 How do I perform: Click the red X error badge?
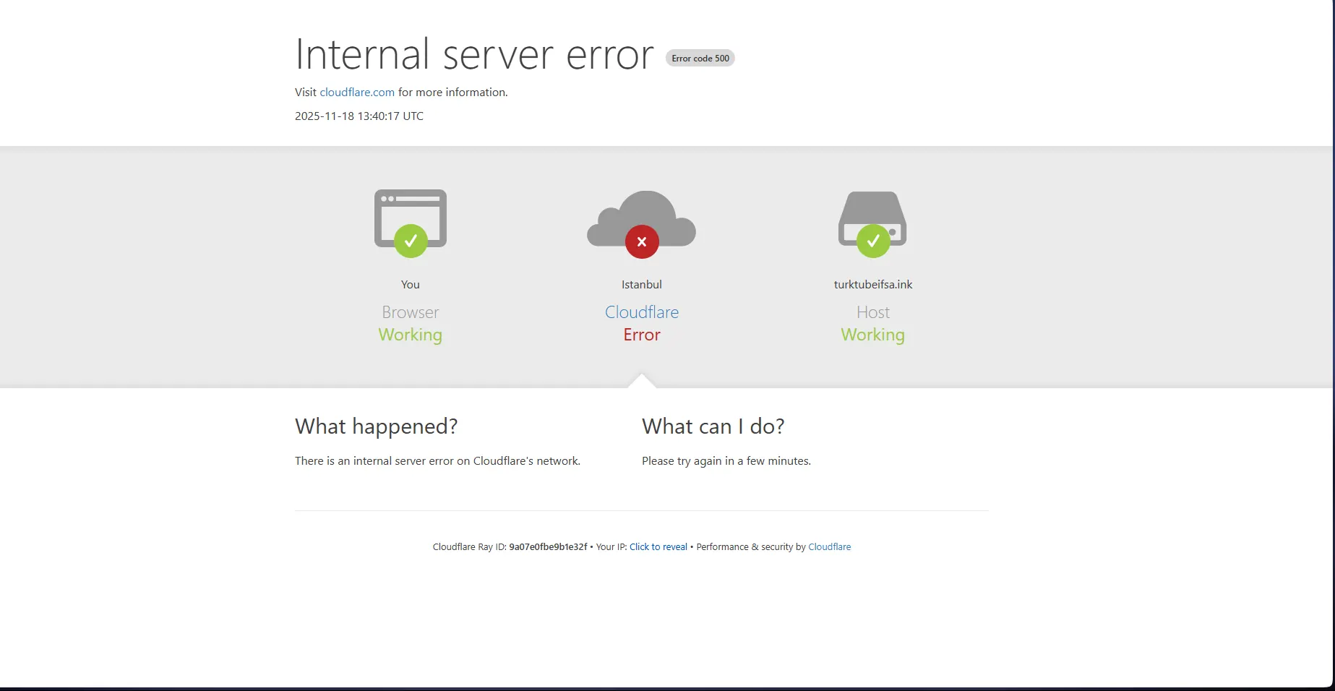[x=642, y=242]
